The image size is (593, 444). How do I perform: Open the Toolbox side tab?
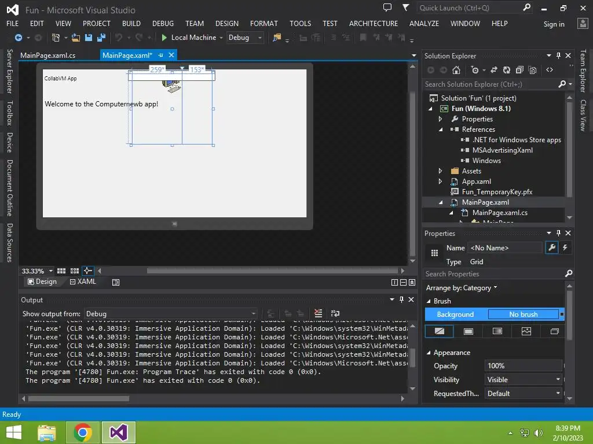pyautogui.click(x=10, y=113)
